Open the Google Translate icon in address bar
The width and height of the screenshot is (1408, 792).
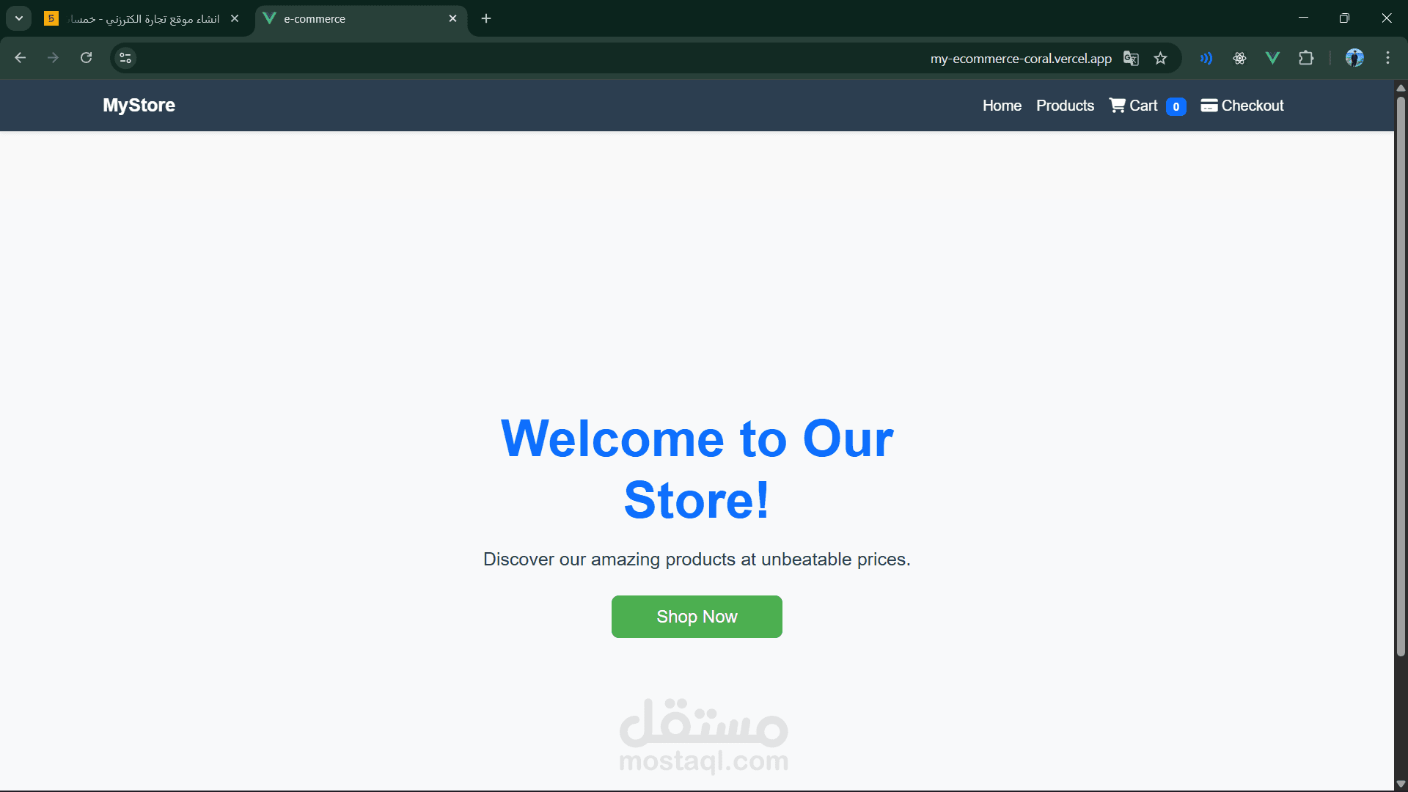[1131, 58]
